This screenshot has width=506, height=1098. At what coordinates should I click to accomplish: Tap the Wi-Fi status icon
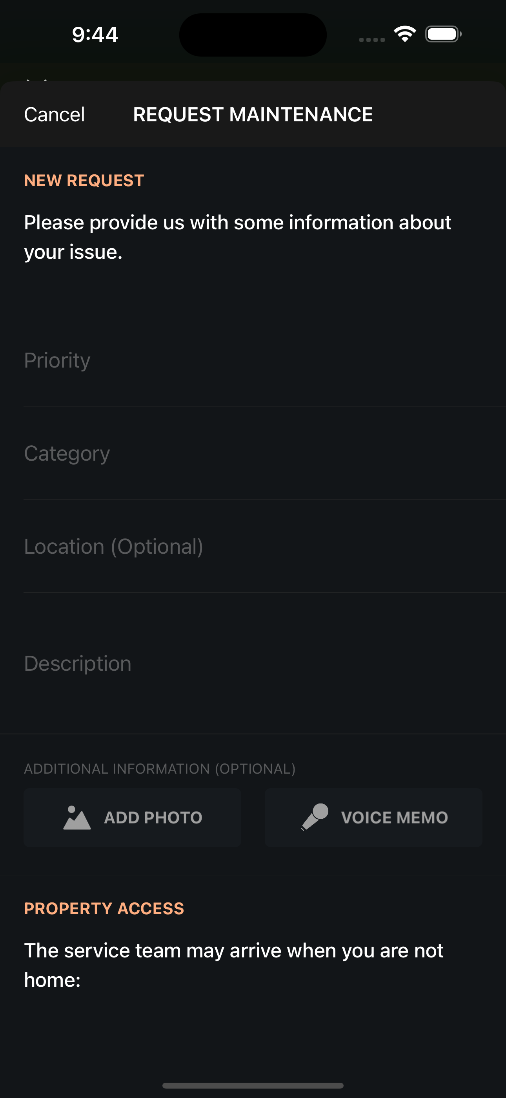click(405, 34)
